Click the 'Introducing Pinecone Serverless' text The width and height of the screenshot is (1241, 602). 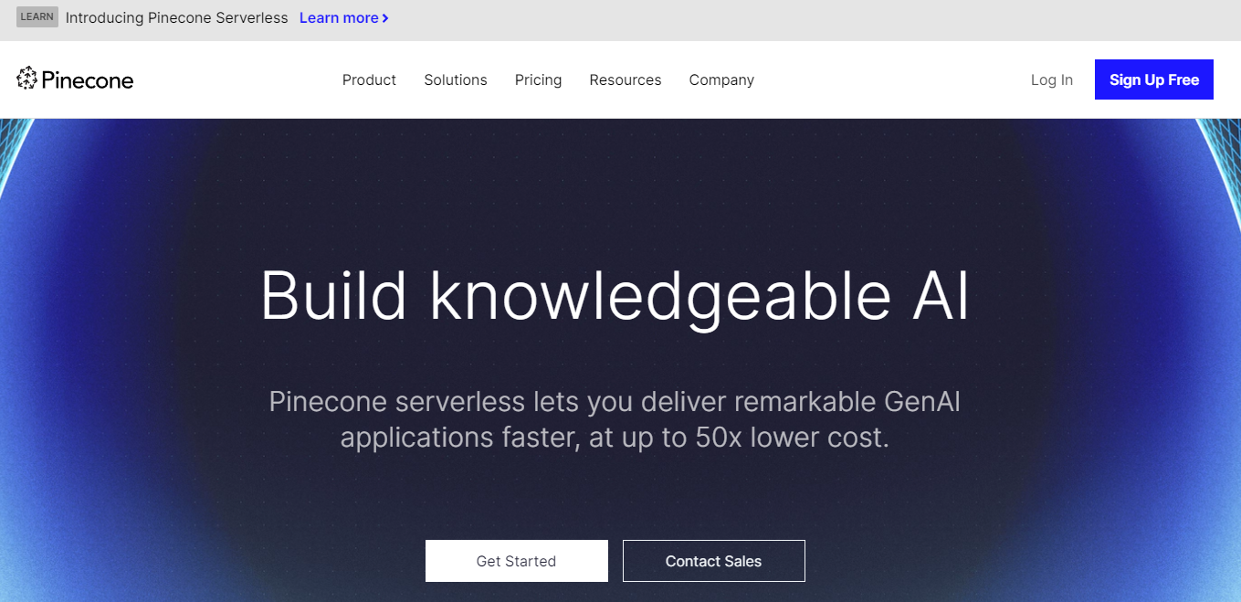(x=177, y=17)
